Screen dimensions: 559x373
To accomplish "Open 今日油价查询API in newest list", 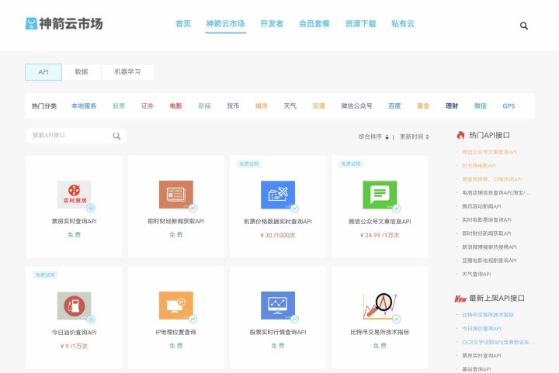I will click(x=481, y=329).
